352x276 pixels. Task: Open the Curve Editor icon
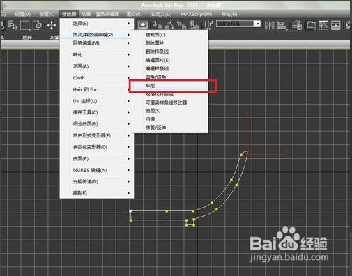pos(323,25)
